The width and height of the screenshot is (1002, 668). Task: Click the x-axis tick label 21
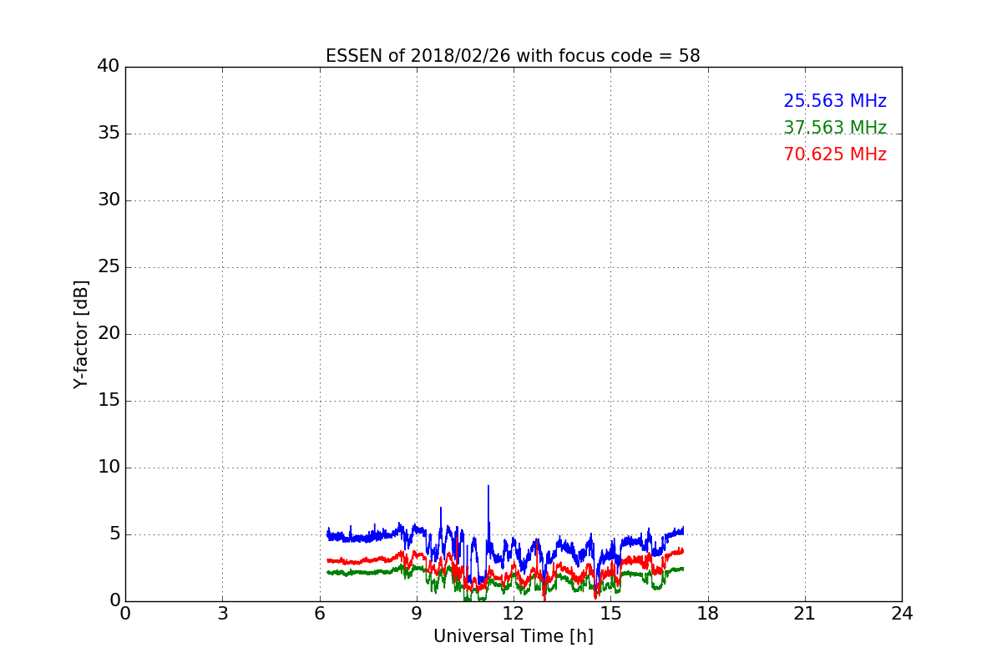805,614
